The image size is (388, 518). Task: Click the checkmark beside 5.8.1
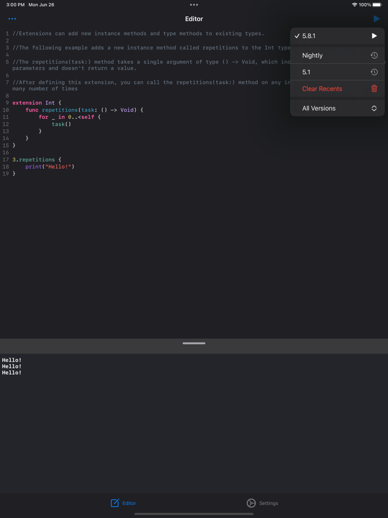297,36
